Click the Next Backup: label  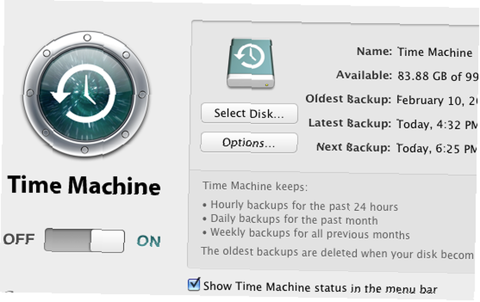pos(353,147)
